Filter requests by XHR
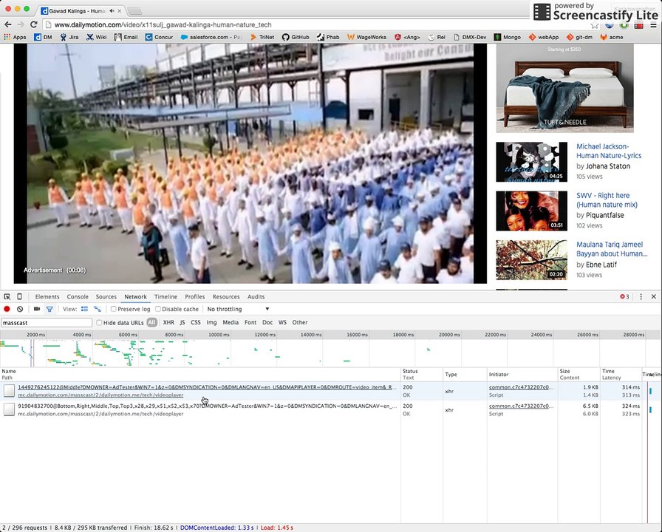The width and height of the screenshot is (662, 532). [168, 323]
